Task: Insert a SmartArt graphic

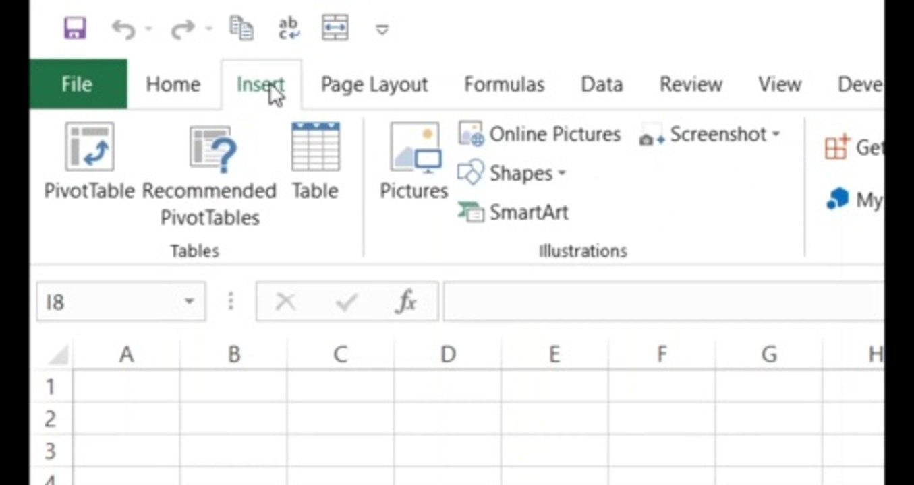Action: coord(513,212)
